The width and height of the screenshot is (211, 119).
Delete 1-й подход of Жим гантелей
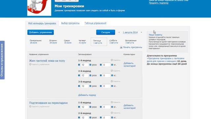coord(115,60)
